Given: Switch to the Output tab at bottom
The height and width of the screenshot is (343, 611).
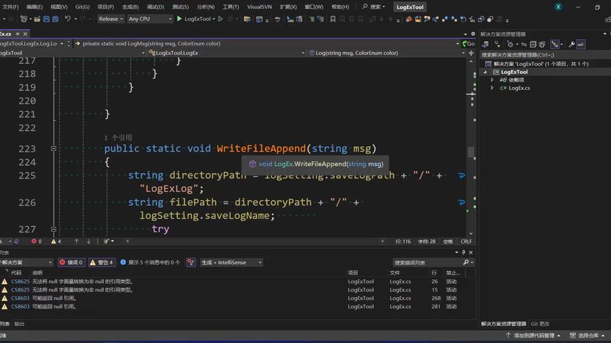Looking at the screenshot, I should coord(19,324).
